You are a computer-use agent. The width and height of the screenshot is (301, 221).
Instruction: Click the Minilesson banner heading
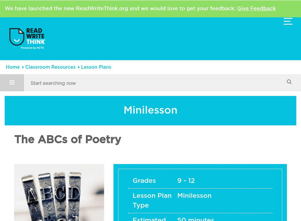click(x=150, y=110)
